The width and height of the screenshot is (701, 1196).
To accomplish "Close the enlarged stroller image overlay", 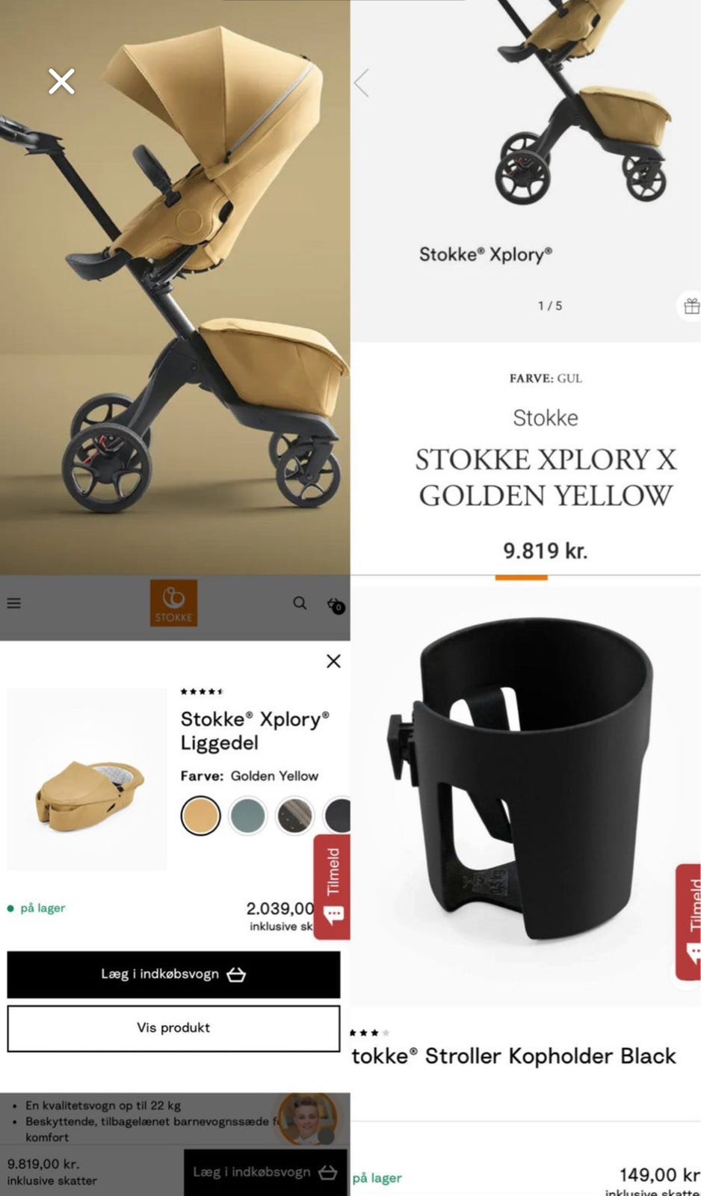I will [61, 81].
